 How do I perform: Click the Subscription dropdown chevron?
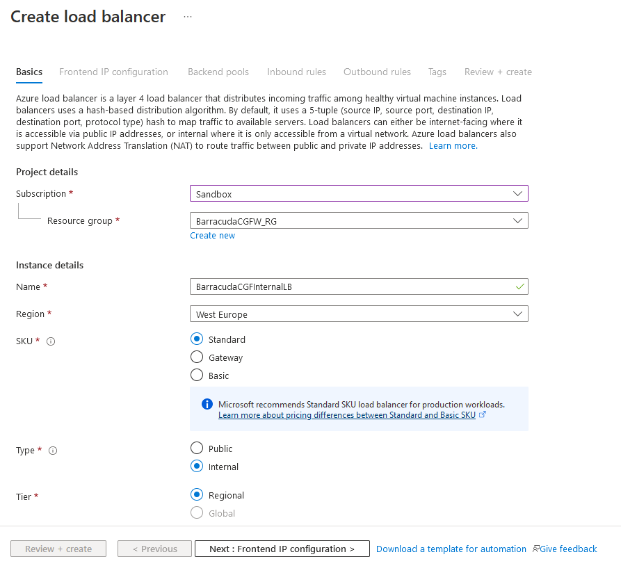[x=517, y=193]
